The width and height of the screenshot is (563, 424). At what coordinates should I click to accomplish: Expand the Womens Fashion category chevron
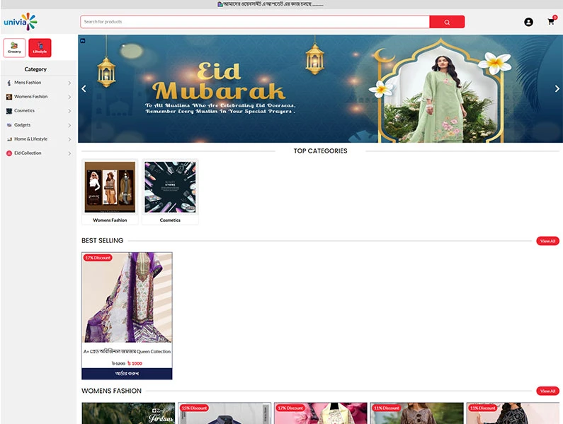(x=69, y=97)
